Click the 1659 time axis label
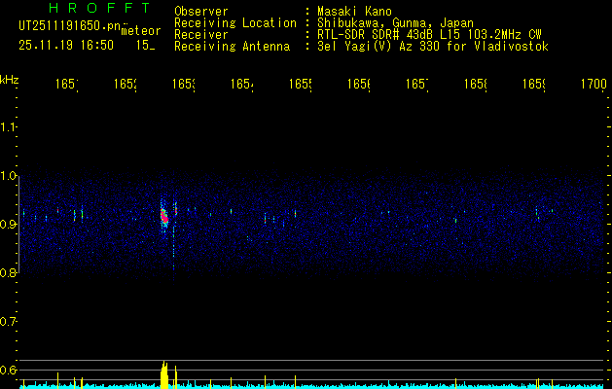This screenshot has width=612, height=389. pos(534,84)
